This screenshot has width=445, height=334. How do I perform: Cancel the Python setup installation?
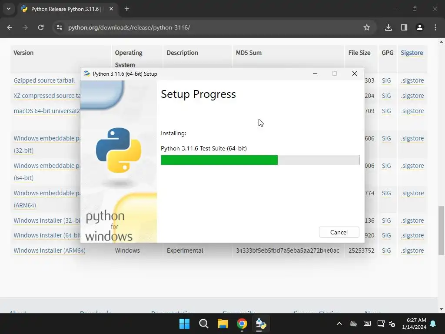pos(339,232)
